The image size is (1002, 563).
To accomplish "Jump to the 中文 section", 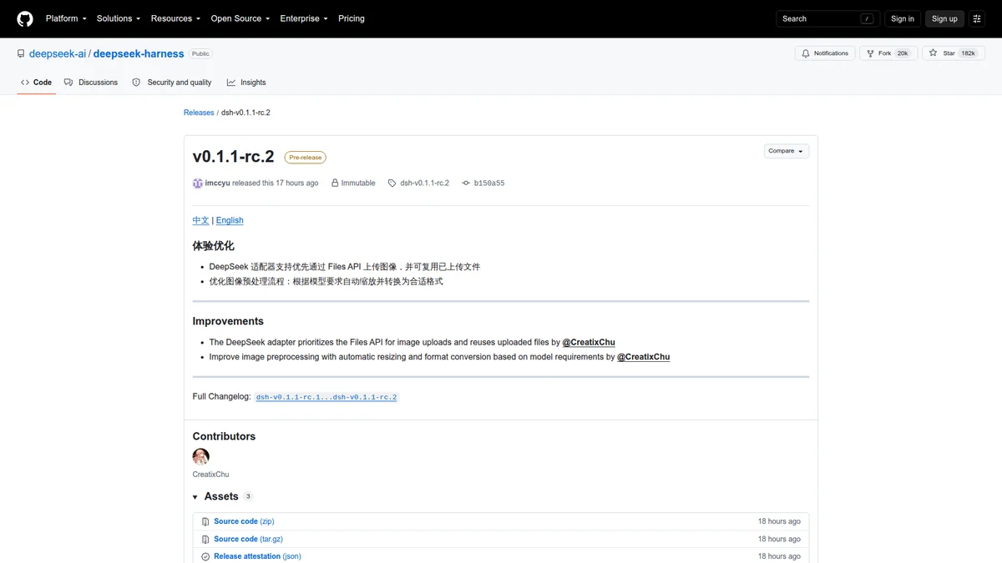I will pos(200,220).
